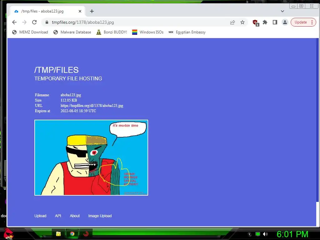The image size is (320, 240).
Task: Open the Bonzi BUDDY! bookmark
Action: pos(112,32)
